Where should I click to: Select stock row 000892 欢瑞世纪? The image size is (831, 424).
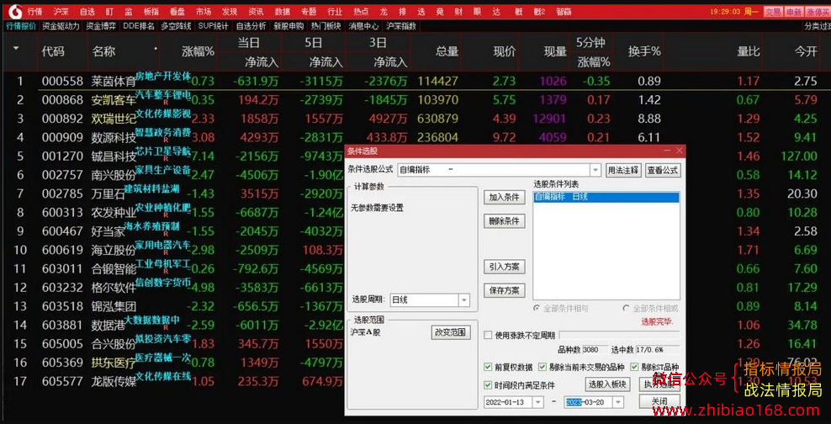[415, 119]
